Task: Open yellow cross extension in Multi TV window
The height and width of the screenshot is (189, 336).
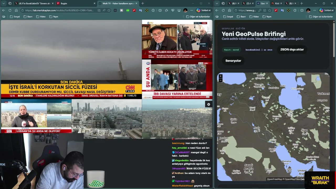Action: [147, 10]
